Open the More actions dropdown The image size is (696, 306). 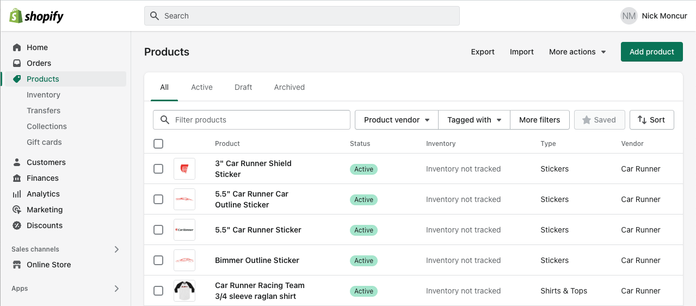point(577,52)
